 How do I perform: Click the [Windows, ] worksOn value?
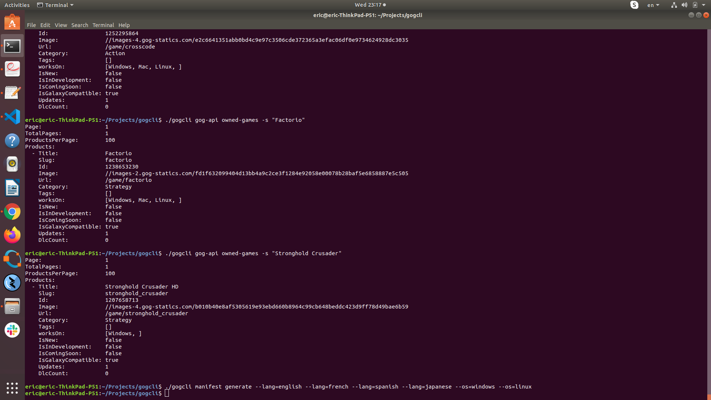coord(123,333)
